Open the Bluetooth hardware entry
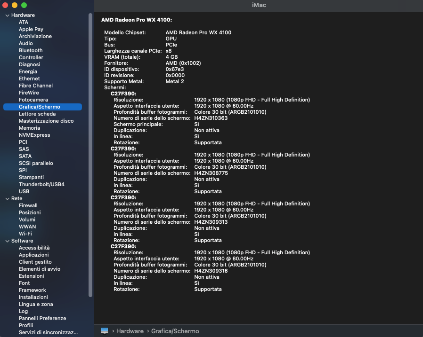423x337 pixels. coord(31,50)
